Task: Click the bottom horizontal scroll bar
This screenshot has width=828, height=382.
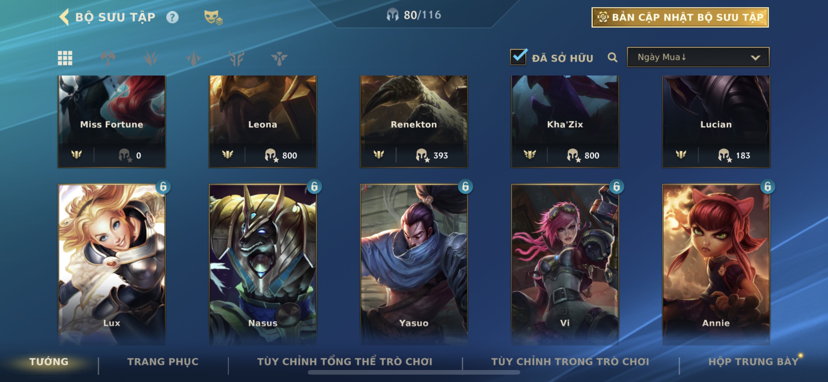Action: click(414, 372)
